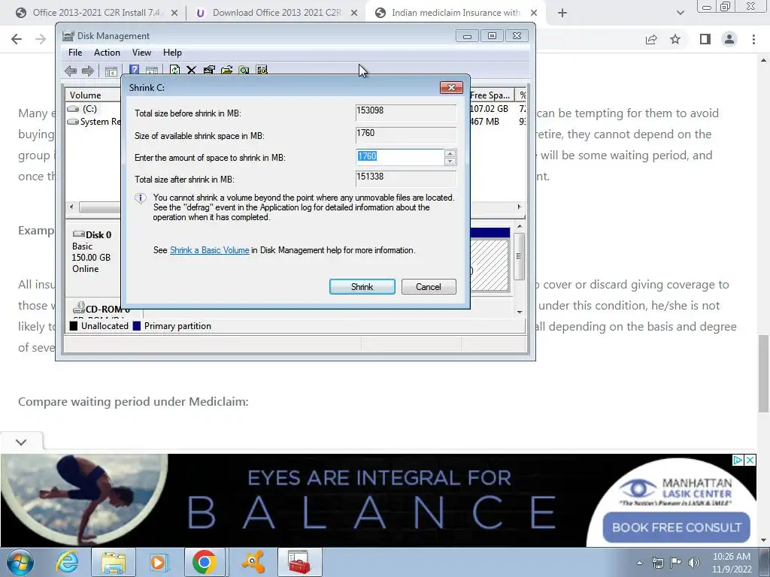Click the Forward arrow in Disk Management toolbar
Viewport: 770px width, 577px height.
point(88,71)
